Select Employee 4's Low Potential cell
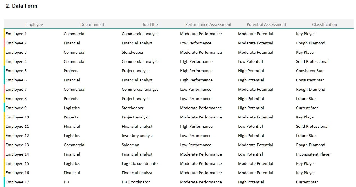The image size is (356, 187). (250, 61)
